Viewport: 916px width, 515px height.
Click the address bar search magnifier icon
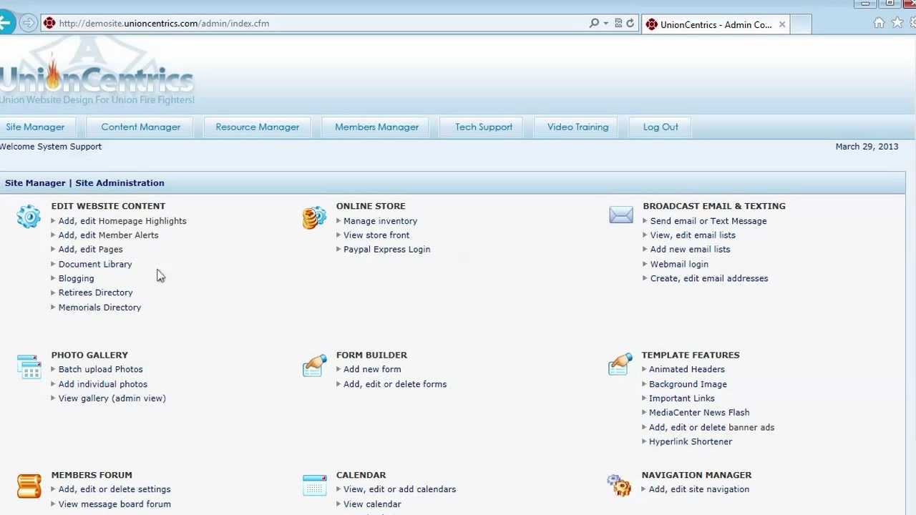(x=594, y=23)
